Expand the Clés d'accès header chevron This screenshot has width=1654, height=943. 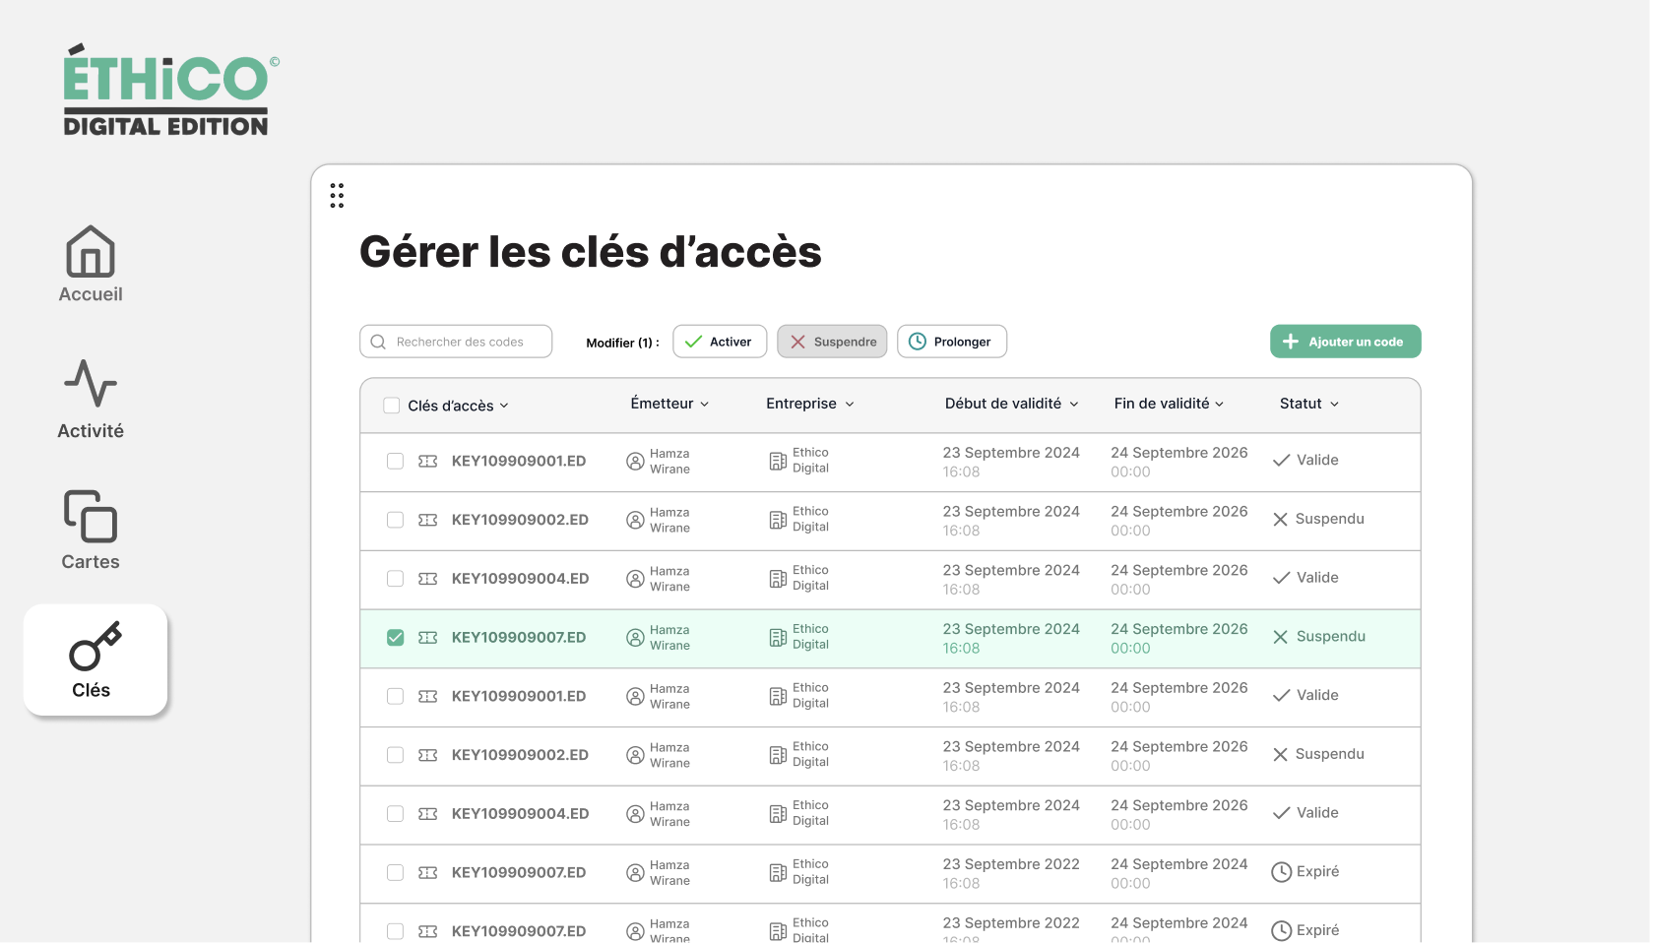click(505, 405)
